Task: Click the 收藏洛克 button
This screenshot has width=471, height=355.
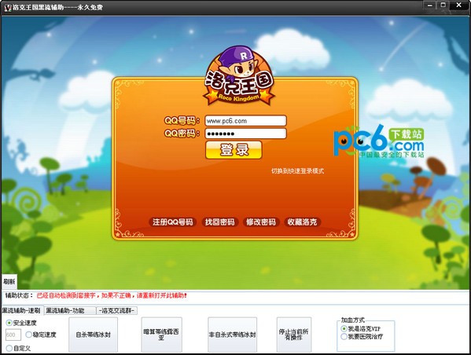Action: pos(302,222)
